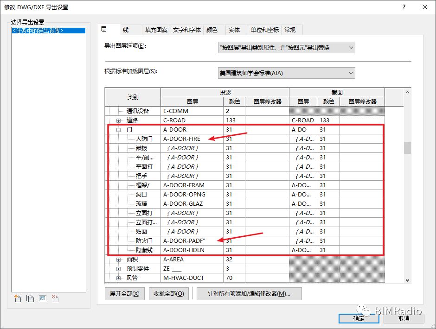Open the 单位和坐标 tab

tap(264, 30)
